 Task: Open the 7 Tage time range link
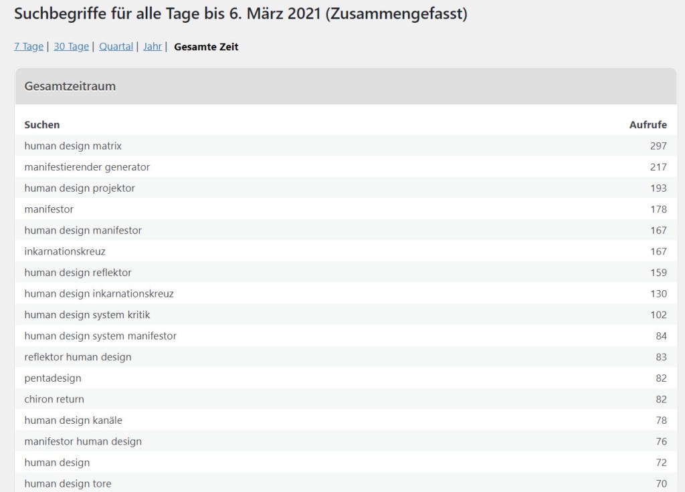28,47
